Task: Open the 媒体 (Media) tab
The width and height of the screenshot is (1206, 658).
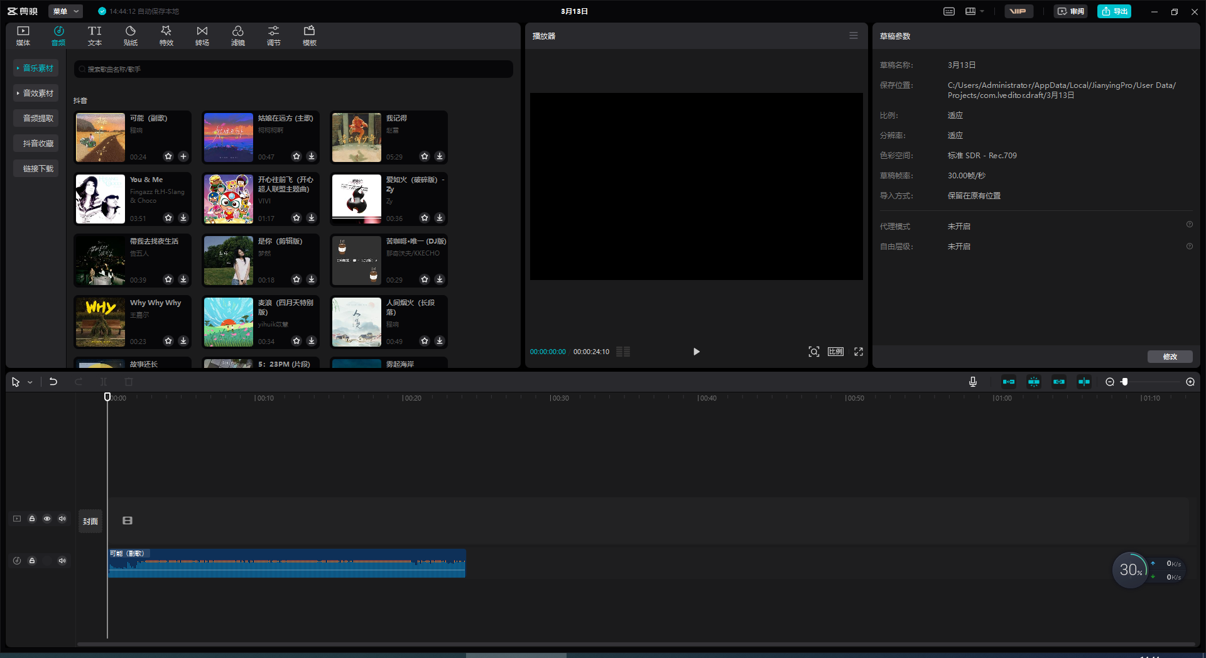Action: 23,36
